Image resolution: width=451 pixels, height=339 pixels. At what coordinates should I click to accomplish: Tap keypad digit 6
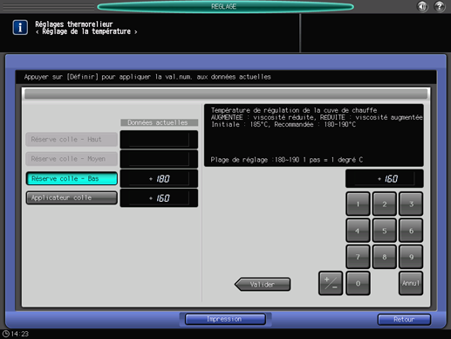click(x=411, y=231)
